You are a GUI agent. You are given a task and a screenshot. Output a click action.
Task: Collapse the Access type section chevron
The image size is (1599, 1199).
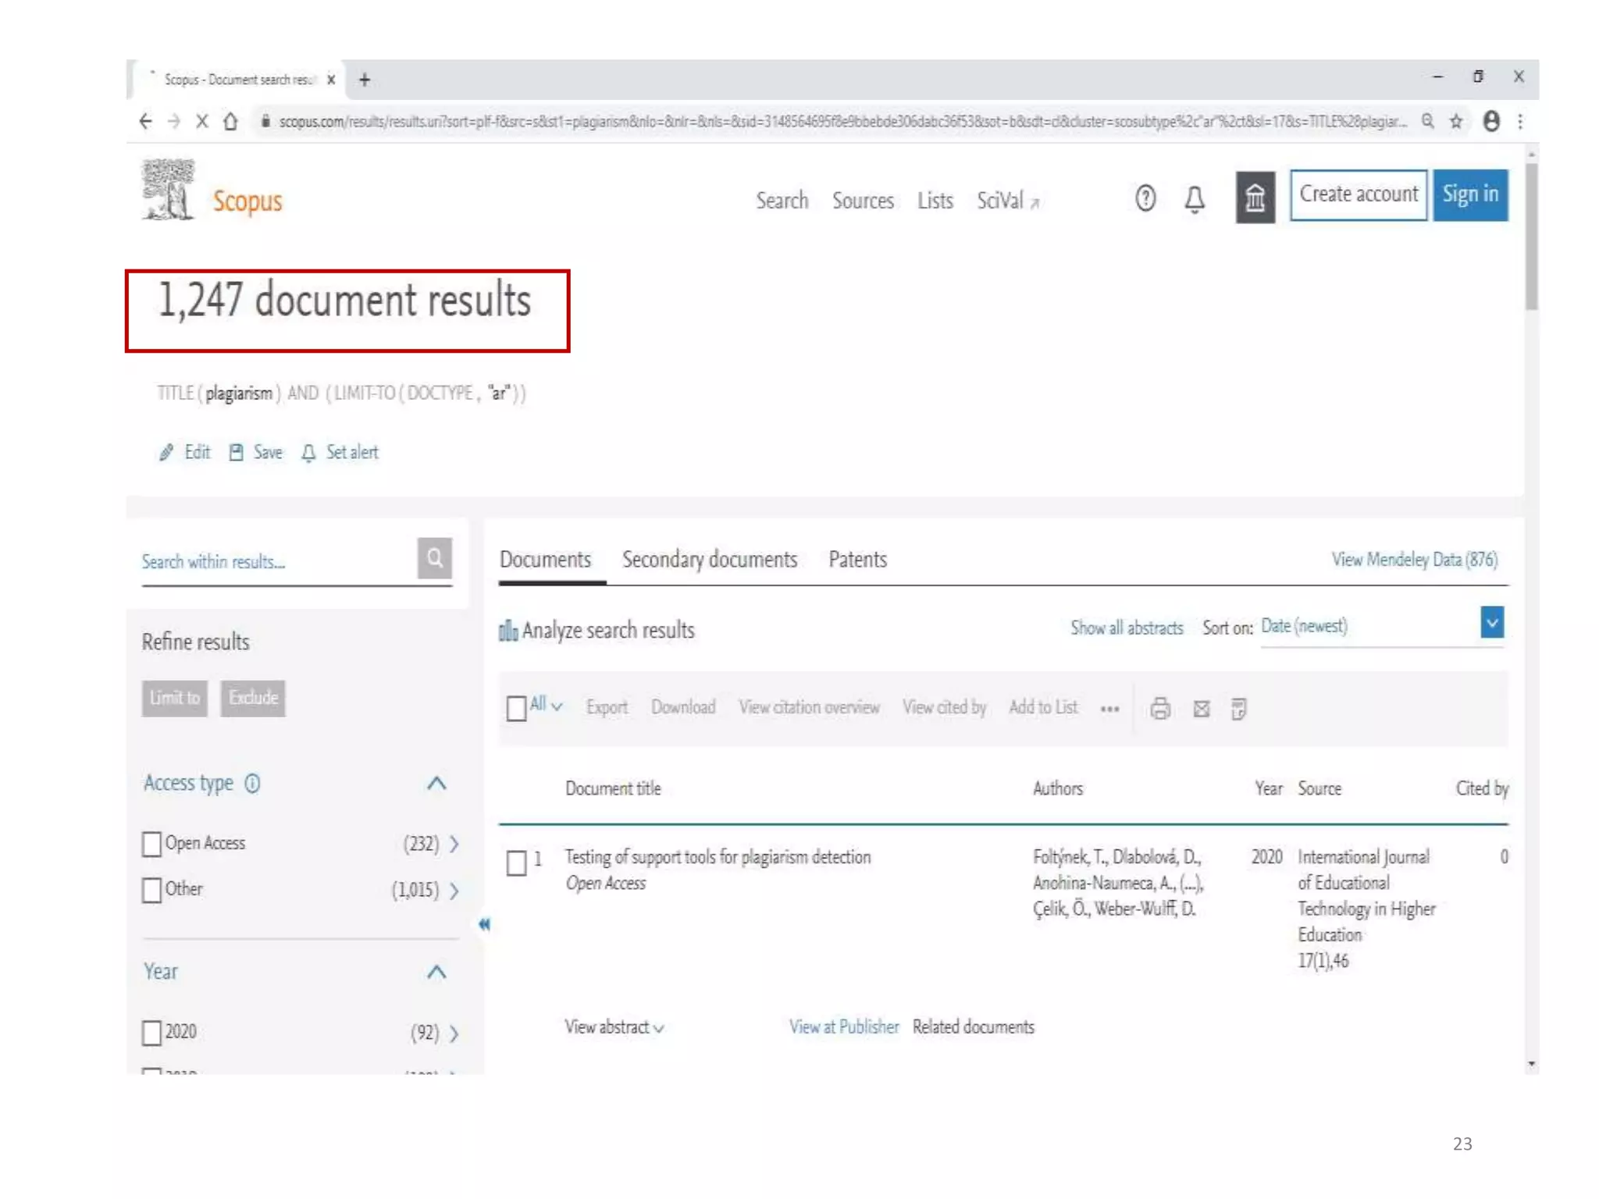pos(436,783)
